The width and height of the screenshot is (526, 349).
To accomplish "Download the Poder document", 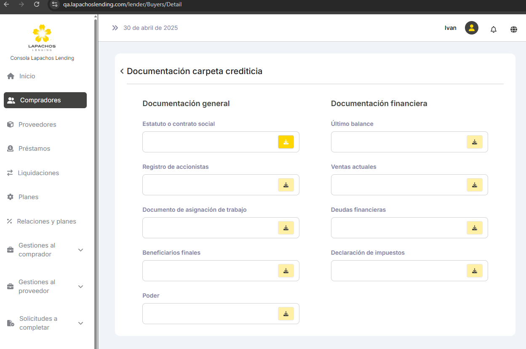I will pyautogui.click(x=286, y=314).
